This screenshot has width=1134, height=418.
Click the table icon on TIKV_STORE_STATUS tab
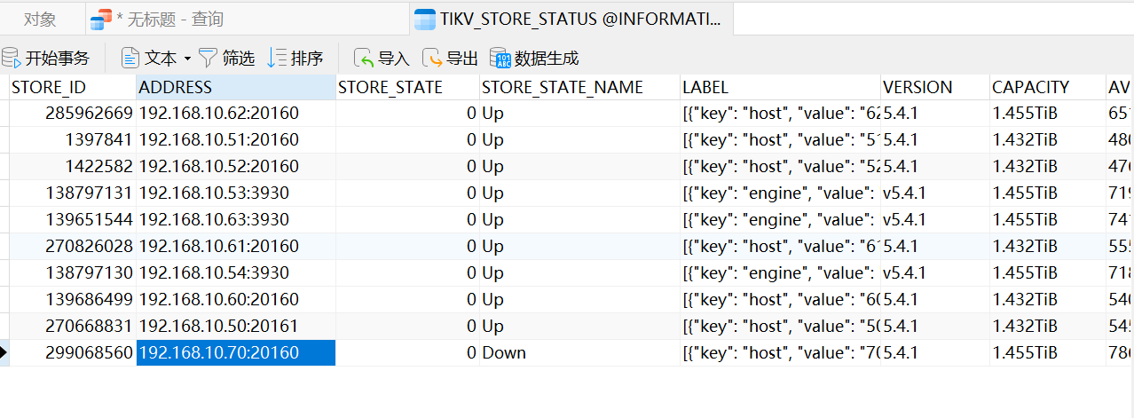click(x=426, y=19)
